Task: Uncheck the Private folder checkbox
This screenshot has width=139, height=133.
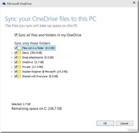Action: point(16,67)
